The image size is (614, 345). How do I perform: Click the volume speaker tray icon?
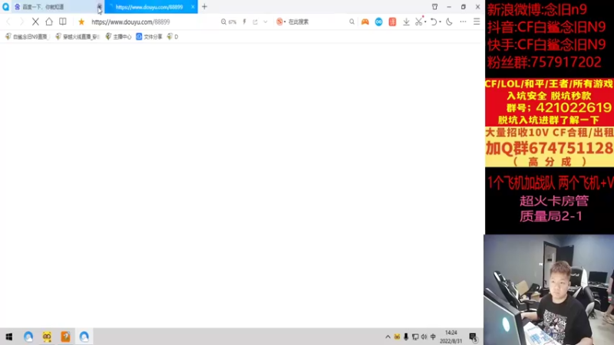424,337
